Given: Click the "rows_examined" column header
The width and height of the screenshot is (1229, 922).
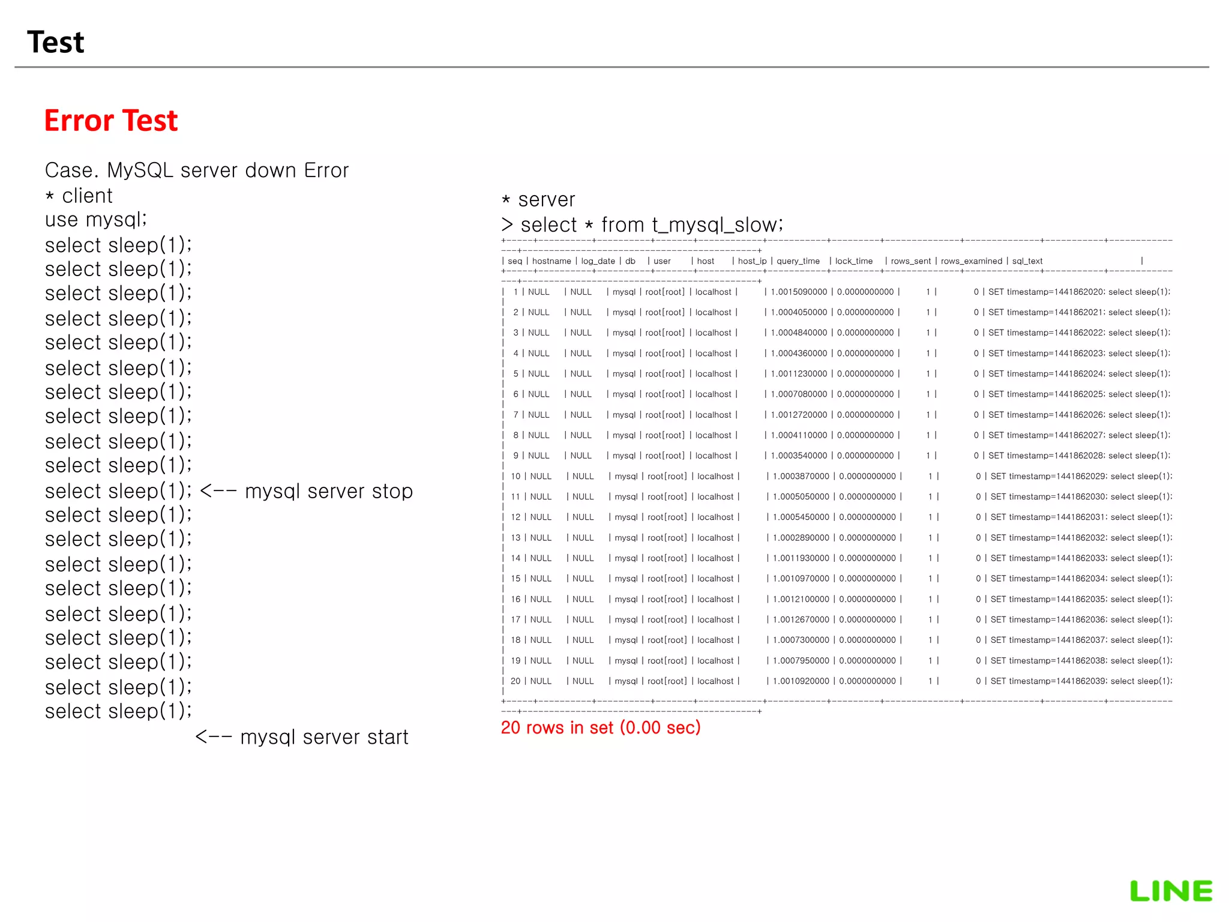Looking at the screenshot, I should 972,261.
